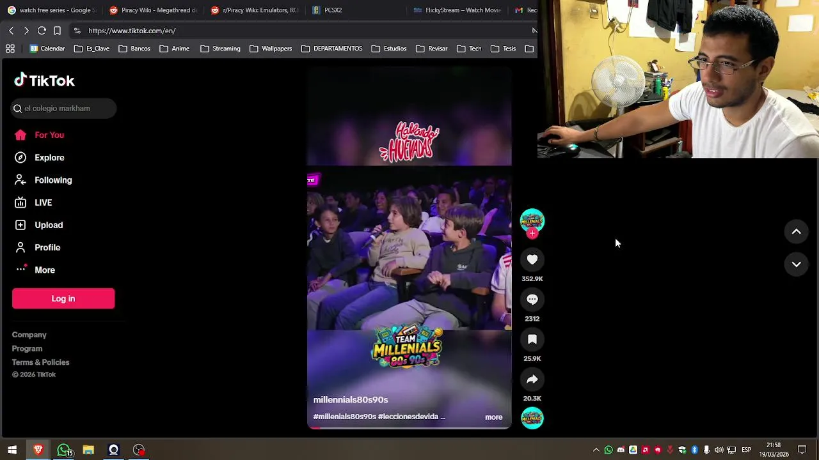This screenshot has width=819, height=460.
Task: Open the Bancos bookmark folder
Action: (134, 49)
